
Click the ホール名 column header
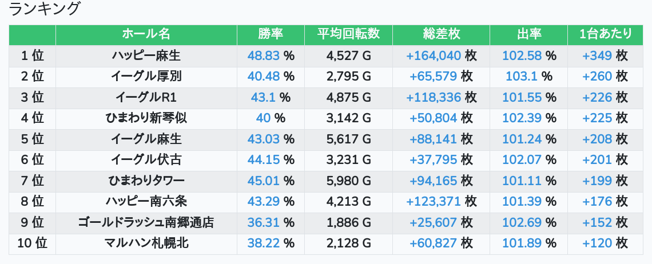[146, 34]
